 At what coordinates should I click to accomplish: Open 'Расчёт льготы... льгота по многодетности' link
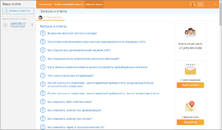(x=103, y=93)
